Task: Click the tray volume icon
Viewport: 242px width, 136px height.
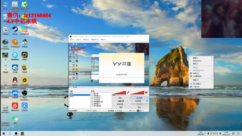Action: click(217, 134)
